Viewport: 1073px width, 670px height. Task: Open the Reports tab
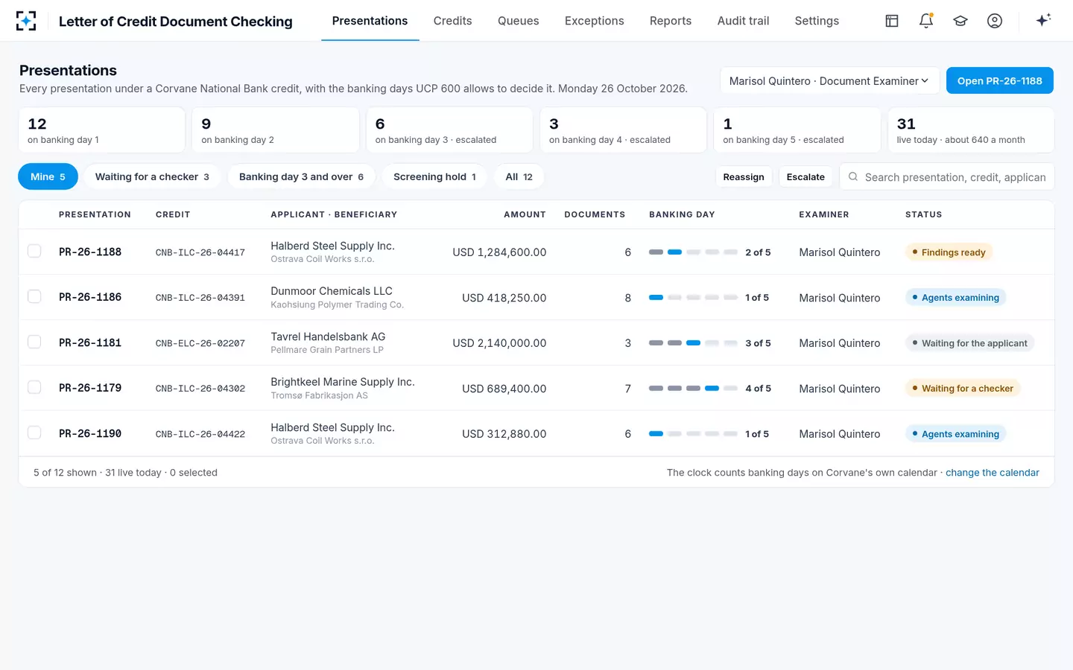[671, 21]
